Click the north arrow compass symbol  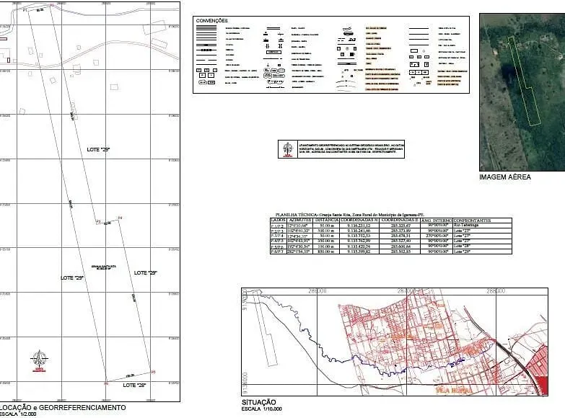pyautogui.click(x=39, y=360)
